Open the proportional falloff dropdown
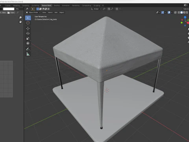Viewport: 189px width, 142px height. click(x=120, y=9)
